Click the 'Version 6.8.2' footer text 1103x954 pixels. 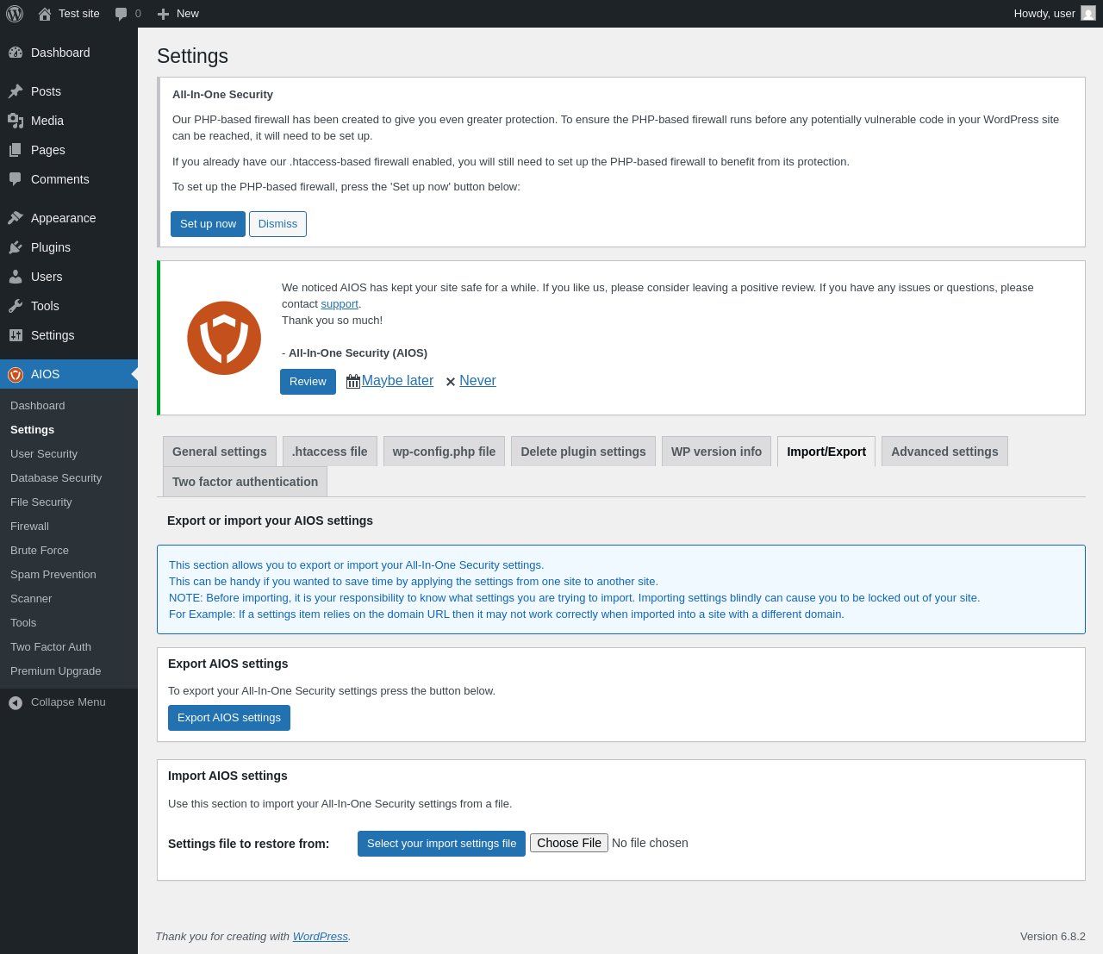pyautogui.click(x=1053, y=937)
